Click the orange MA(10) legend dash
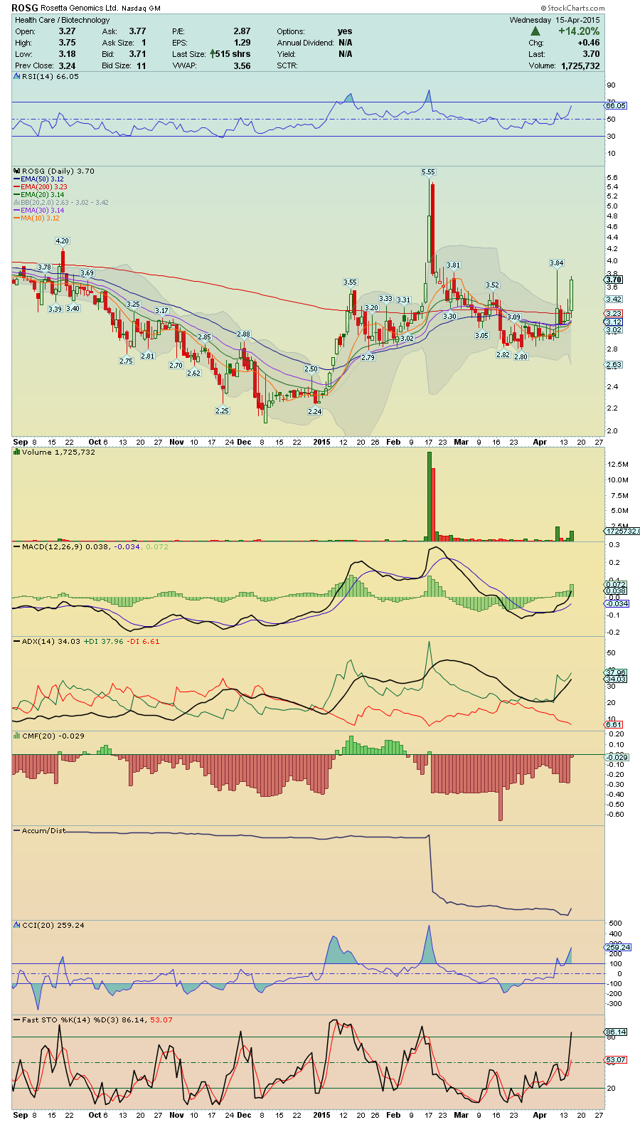 pyautogui.click(x=16, y=218)
